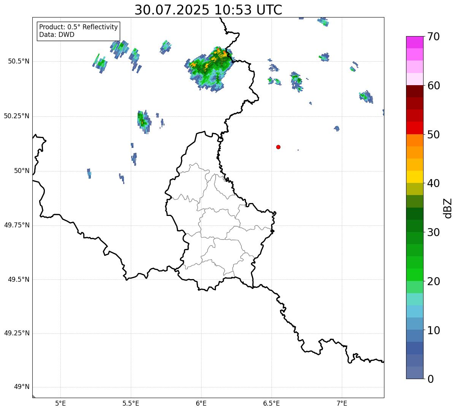Click the 'Data: DWD' text
Screen dimensions: 457x411
click(57, 35)
